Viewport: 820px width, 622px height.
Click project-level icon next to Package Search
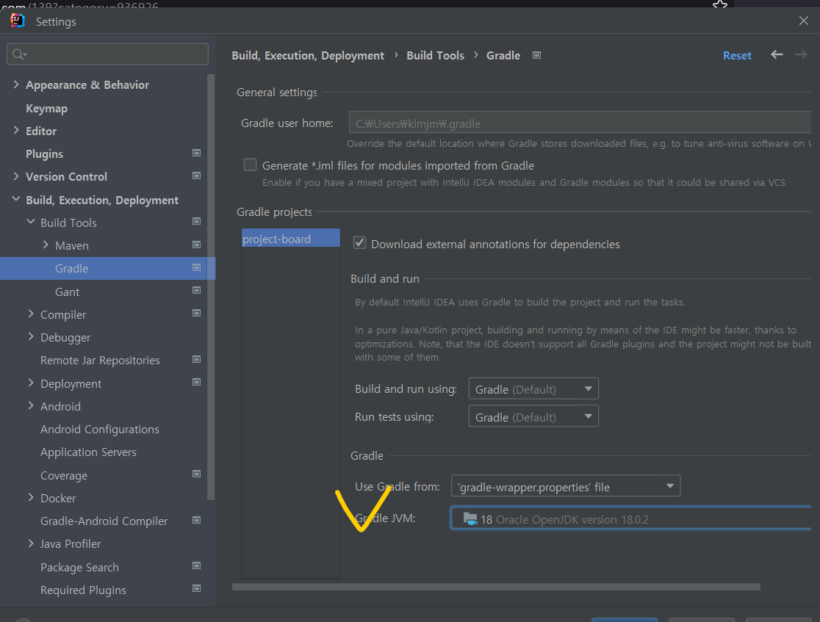(x=197, y=565)
